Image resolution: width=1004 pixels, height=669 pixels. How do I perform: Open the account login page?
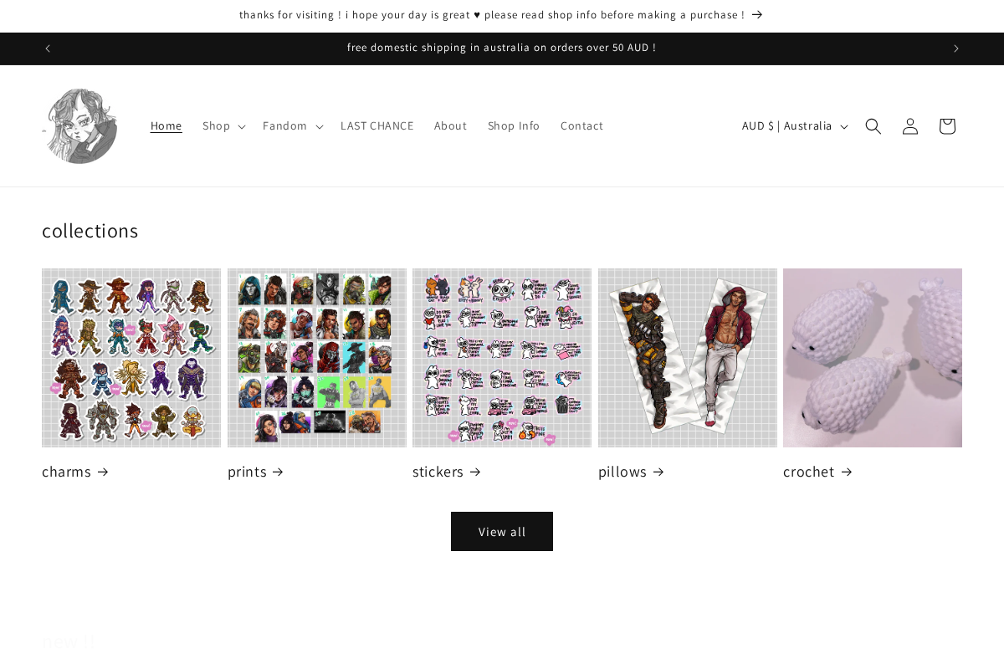click(909, 125)
